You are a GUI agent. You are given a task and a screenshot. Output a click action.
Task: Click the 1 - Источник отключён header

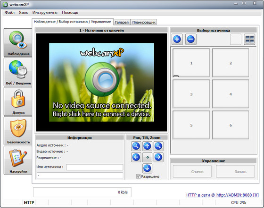pyautogui.click(x=101, y=31)
